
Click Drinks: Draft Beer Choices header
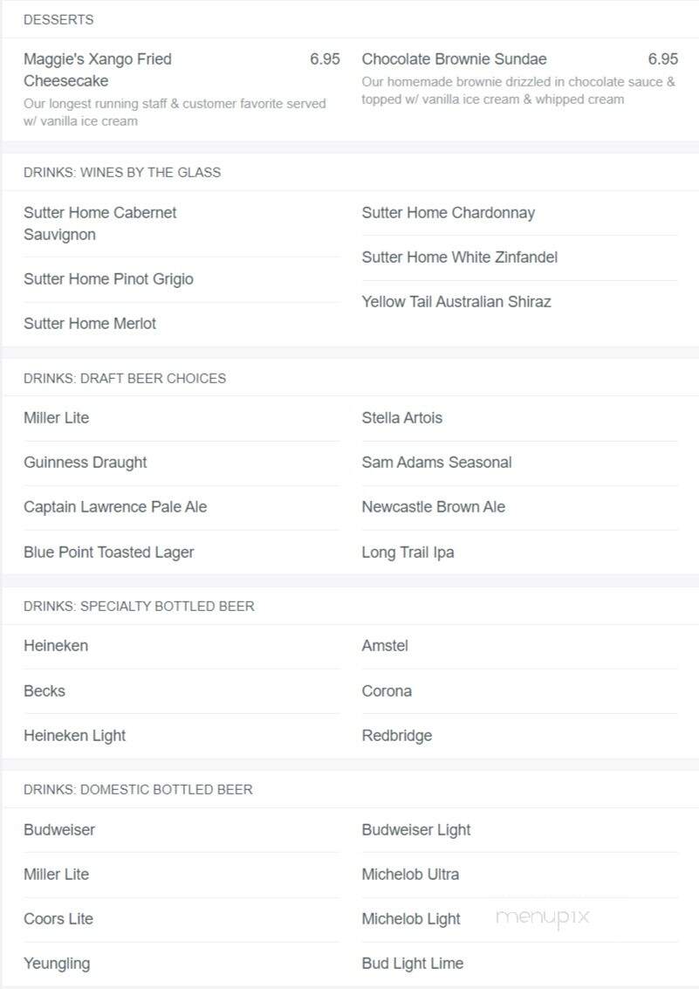click(x=125, y=379)
